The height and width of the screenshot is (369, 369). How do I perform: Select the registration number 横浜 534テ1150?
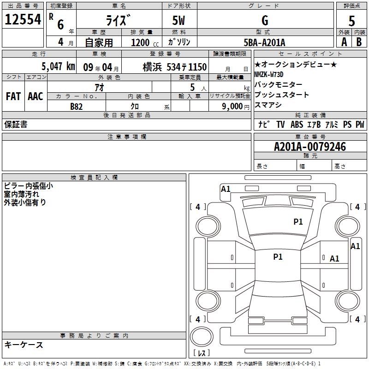[x=175, y=67]
